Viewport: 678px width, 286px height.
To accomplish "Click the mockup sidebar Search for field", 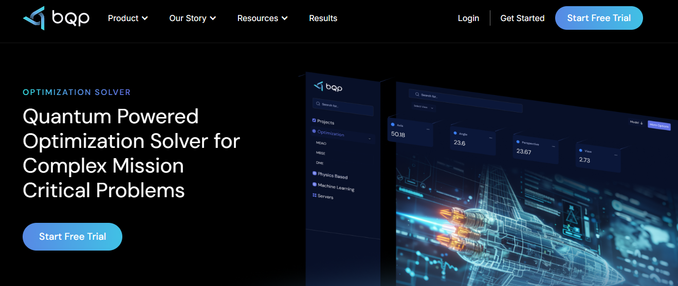I will [343, 106].
